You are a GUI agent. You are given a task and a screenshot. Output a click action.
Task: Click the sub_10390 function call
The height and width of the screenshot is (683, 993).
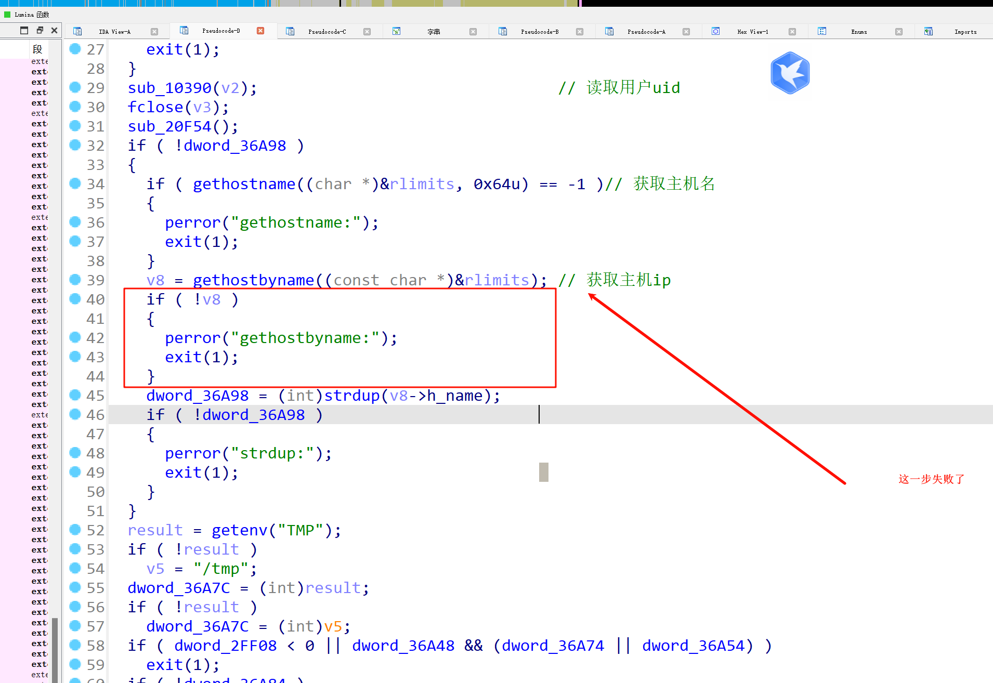tap(169, 88)
